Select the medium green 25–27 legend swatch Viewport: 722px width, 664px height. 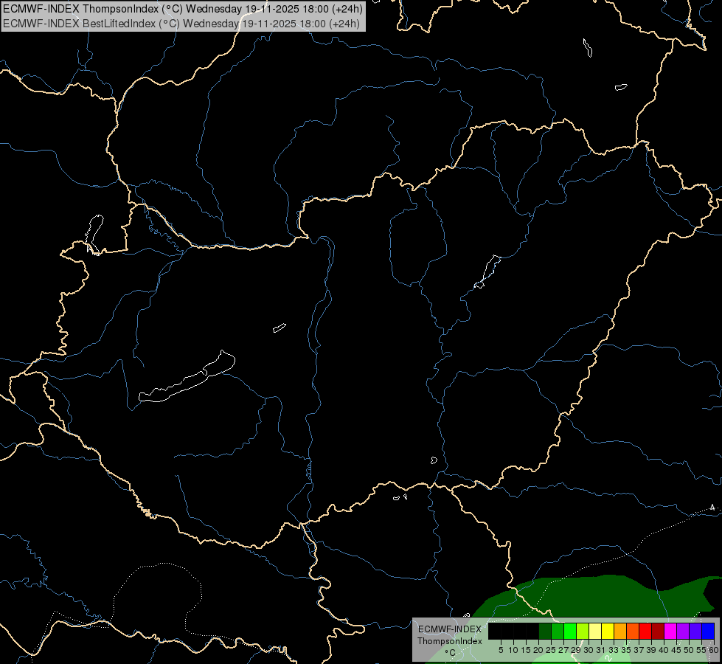pyautogui.click(x=558, y=631)
